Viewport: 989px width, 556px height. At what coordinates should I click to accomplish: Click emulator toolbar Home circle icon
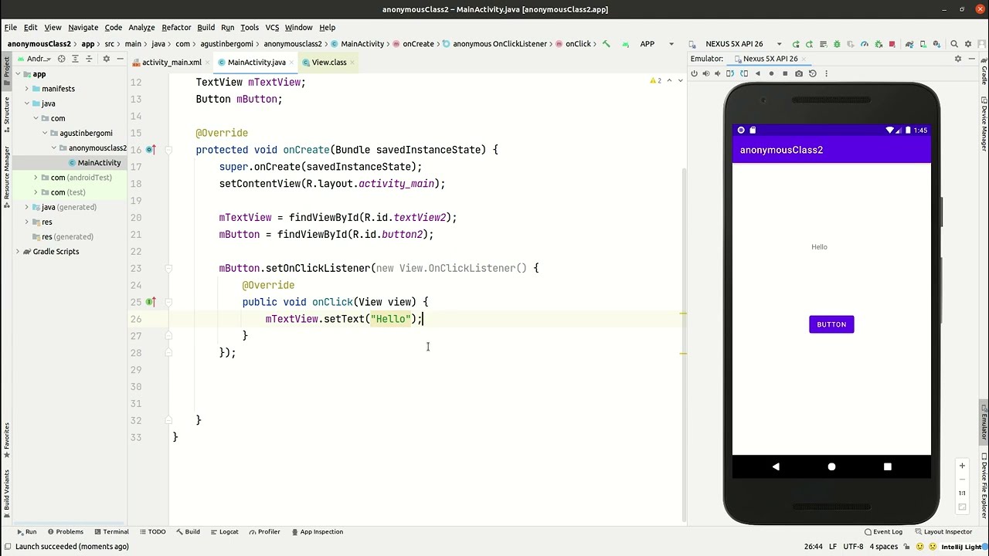click(x=771, y=73)
